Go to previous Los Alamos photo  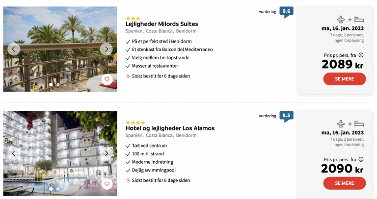pyautogui.click(x=14, y=153)
